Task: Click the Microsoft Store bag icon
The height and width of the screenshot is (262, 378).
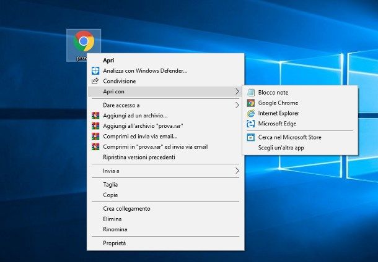Action: point(251,137)
